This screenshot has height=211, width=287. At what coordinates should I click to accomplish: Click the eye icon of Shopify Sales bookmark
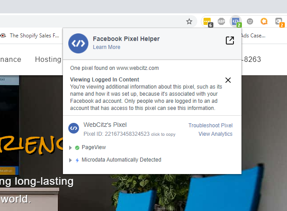(x=3, y=36)
